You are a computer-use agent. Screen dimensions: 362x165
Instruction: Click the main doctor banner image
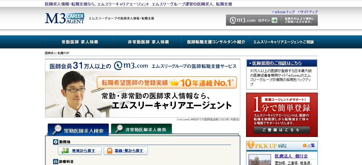tap(143, 88)
